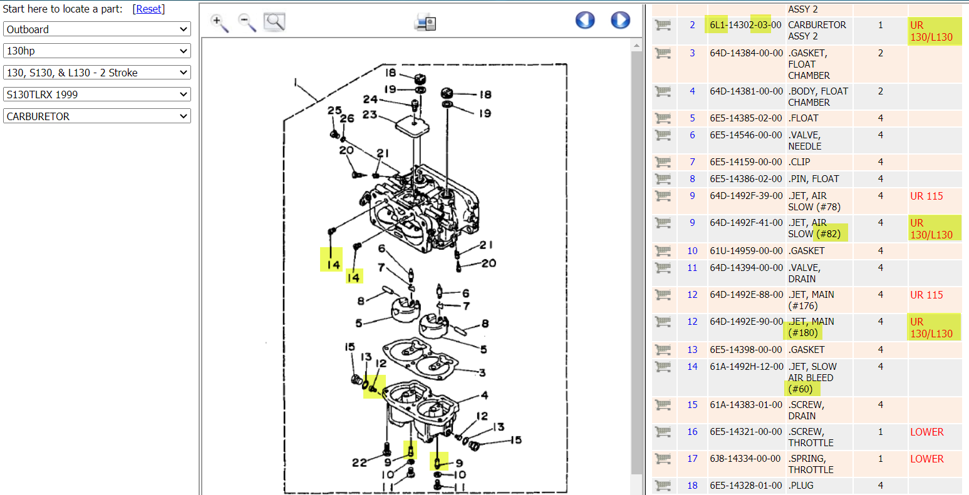Open reference number 14 link
This screenshot has height=495, width=969.
tap(692, 366)
